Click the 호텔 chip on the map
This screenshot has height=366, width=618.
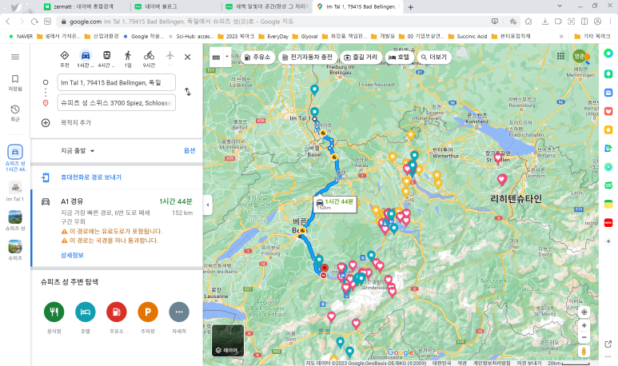click(399, 57)
